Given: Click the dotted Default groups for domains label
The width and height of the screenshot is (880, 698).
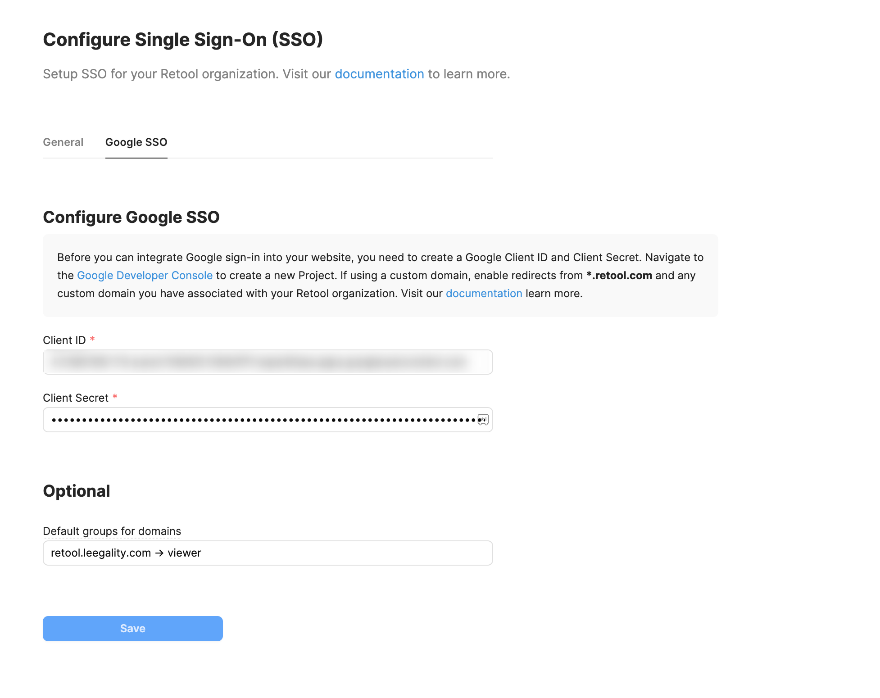Looking at the screenshot, I should click(x=112, y=531).
